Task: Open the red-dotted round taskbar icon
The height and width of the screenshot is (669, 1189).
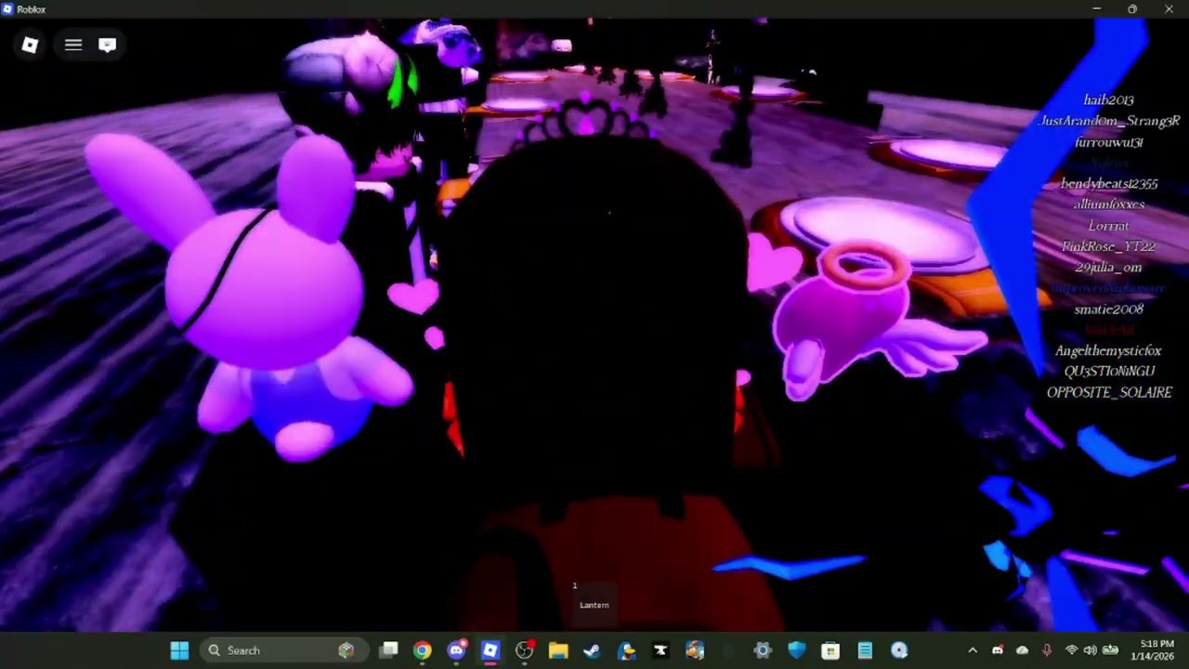Action: tap(525, 650)
